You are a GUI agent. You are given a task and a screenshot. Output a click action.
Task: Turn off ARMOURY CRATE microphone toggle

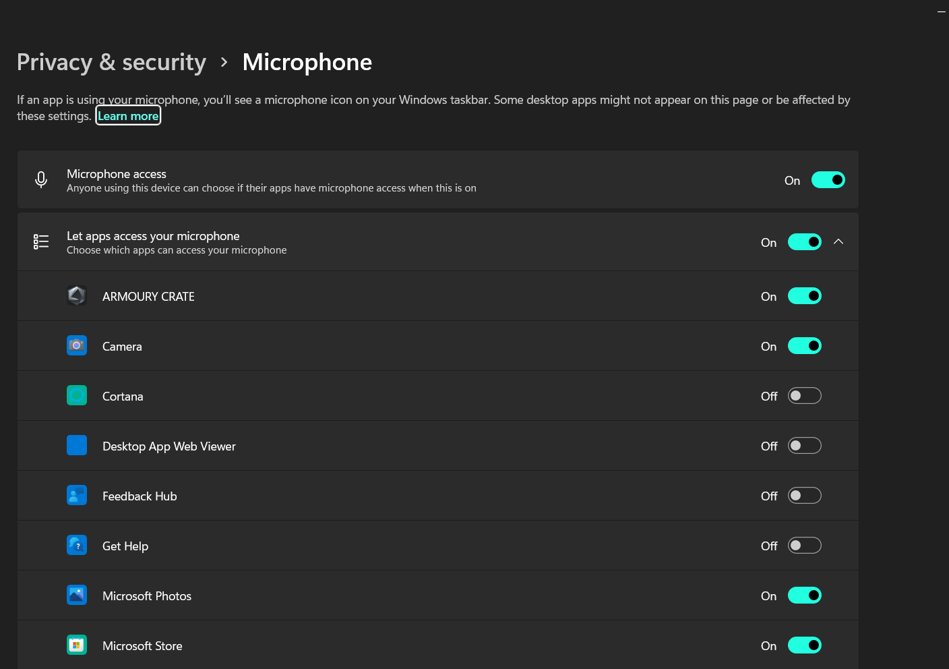pos(805,296)
